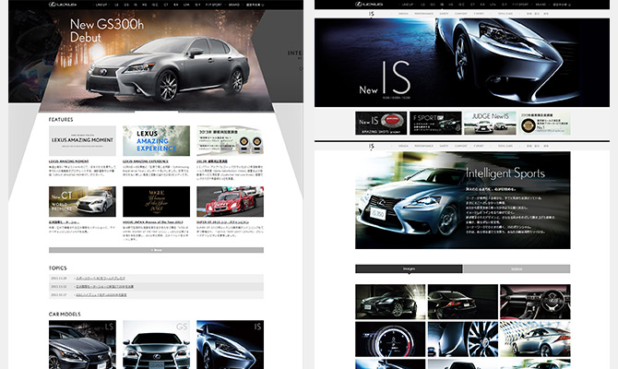Open gallery image of IS rear with red taillights
Viewport: 618px width, 369px height.
(463, 302)
